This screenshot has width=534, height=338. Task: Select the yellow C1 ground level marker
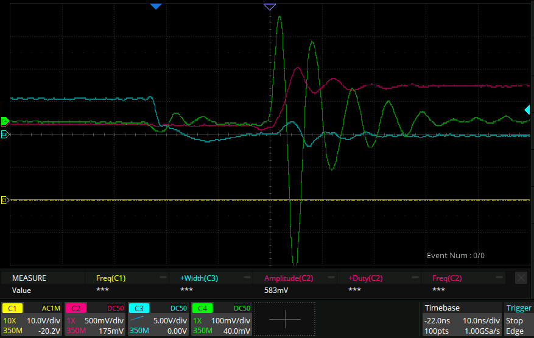click(4, 200)
